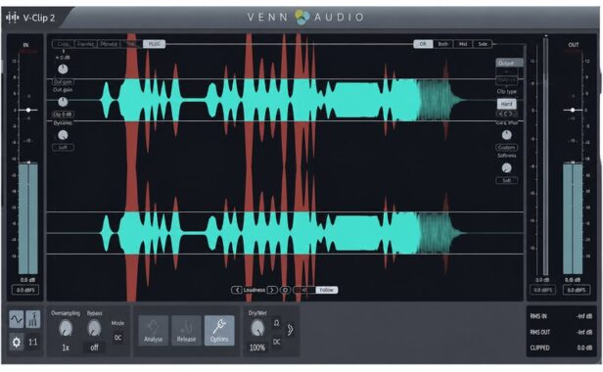Click the CLIPPED 0.0 dB readout

tap(561, 348)
